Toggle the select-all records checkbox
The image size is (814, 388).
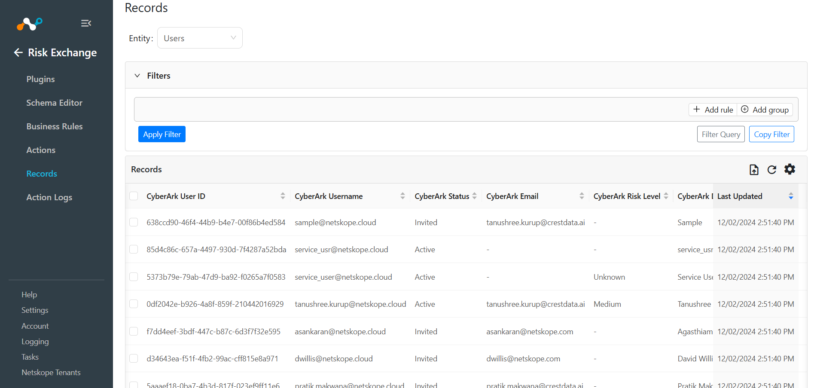(134, 196)
